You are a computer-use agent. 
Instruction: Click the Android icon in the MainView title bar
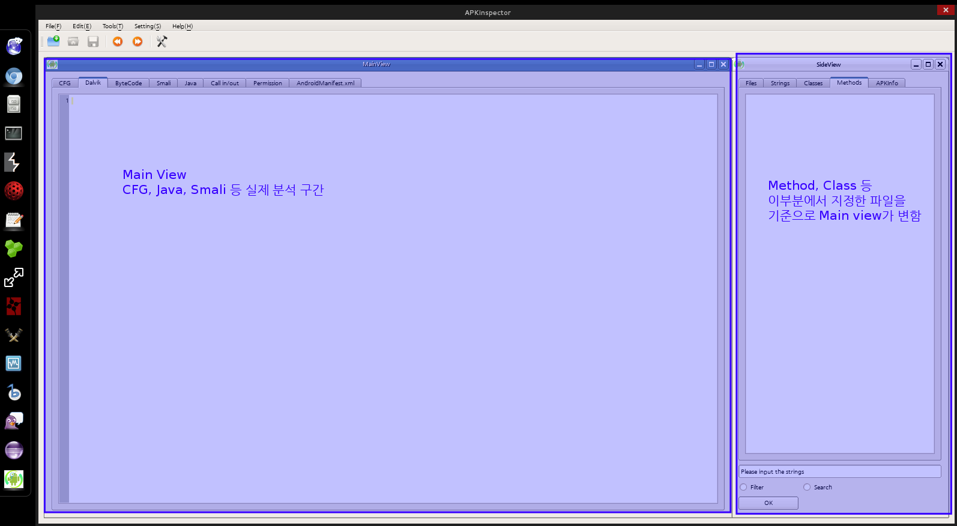pos(52,64)
